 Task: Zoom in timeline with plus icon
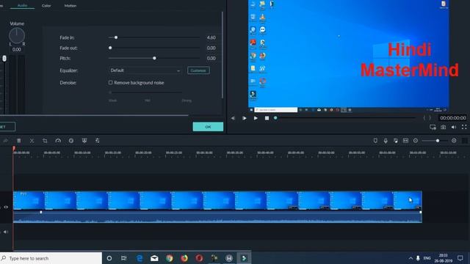pyautogui.click(x=454, y=141)
